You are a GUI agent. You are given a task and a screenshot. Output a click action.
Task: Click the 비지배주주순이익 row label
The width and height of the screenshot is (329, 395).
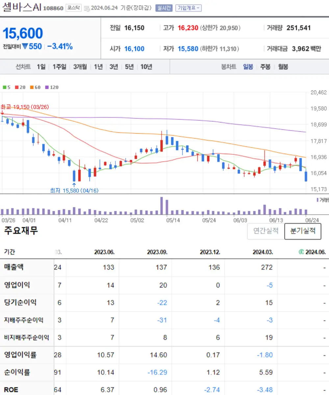tap(26, 337)
